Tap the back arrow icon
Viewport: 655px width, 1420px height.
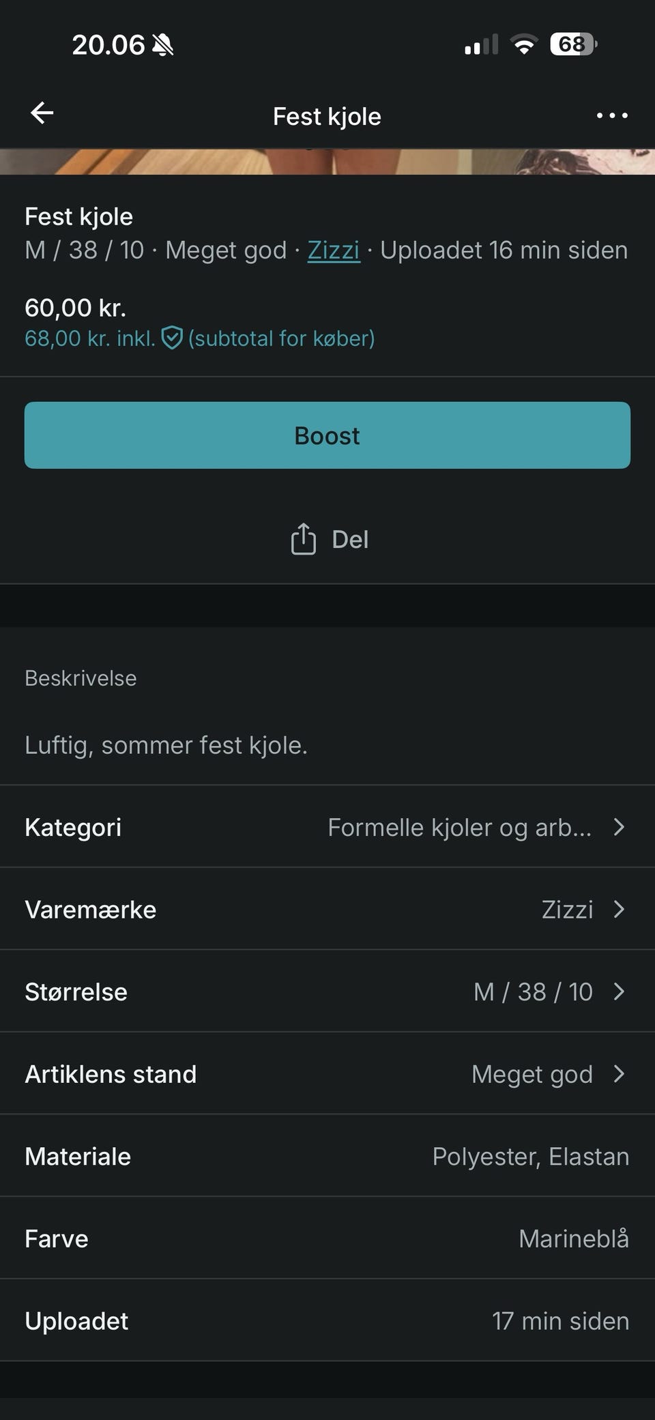[42, 113]
